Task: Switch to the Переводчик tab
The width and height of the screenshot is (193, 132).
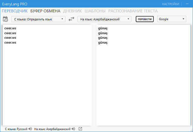Action: 14,11
